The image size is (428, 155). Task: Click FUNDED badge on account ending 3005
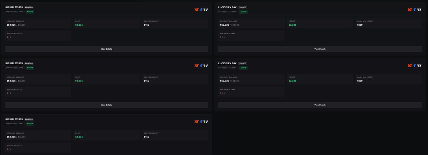click(x=29, y=7)
